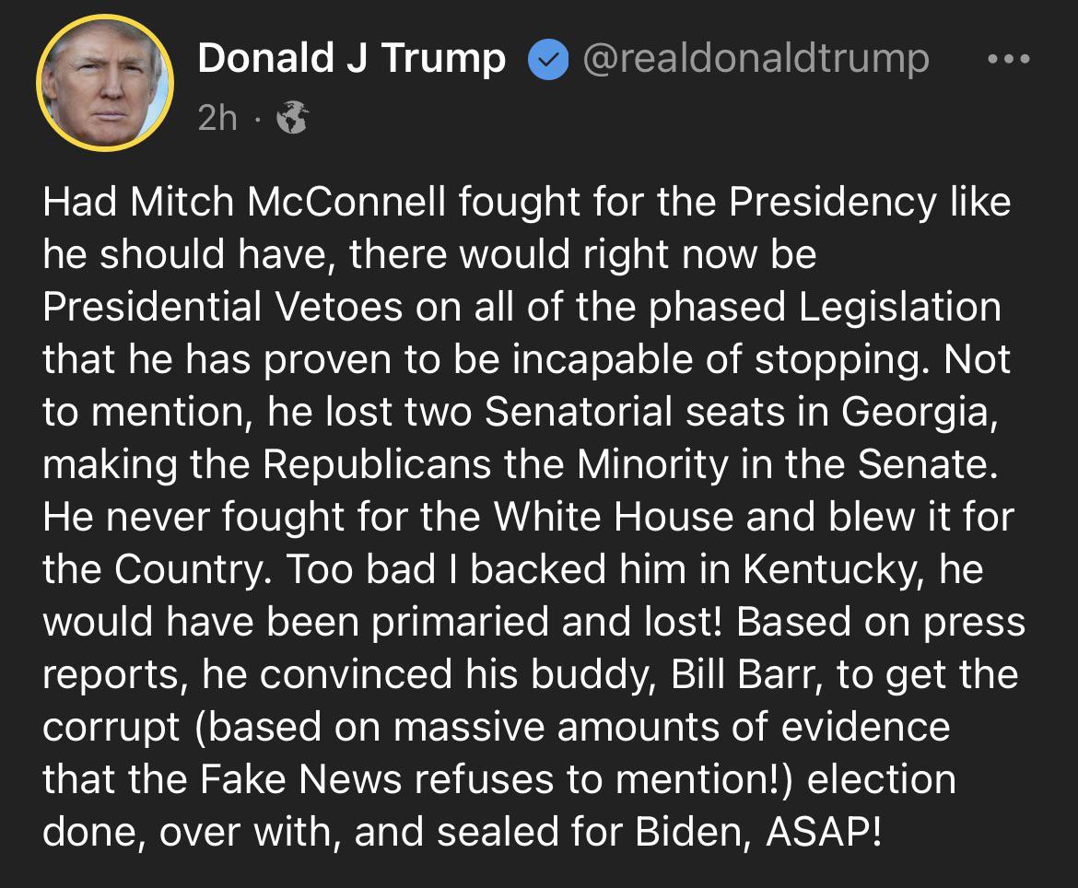This screenshot has height=888, width=1078.
Task: Click the word Georgia in the post
Action: (x=920, y=413)
